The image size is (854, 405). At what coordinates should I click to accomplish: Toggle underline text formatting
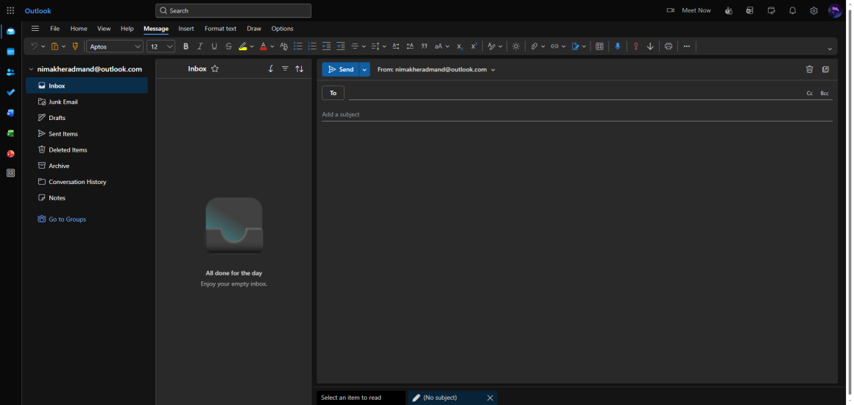(214, 46)
